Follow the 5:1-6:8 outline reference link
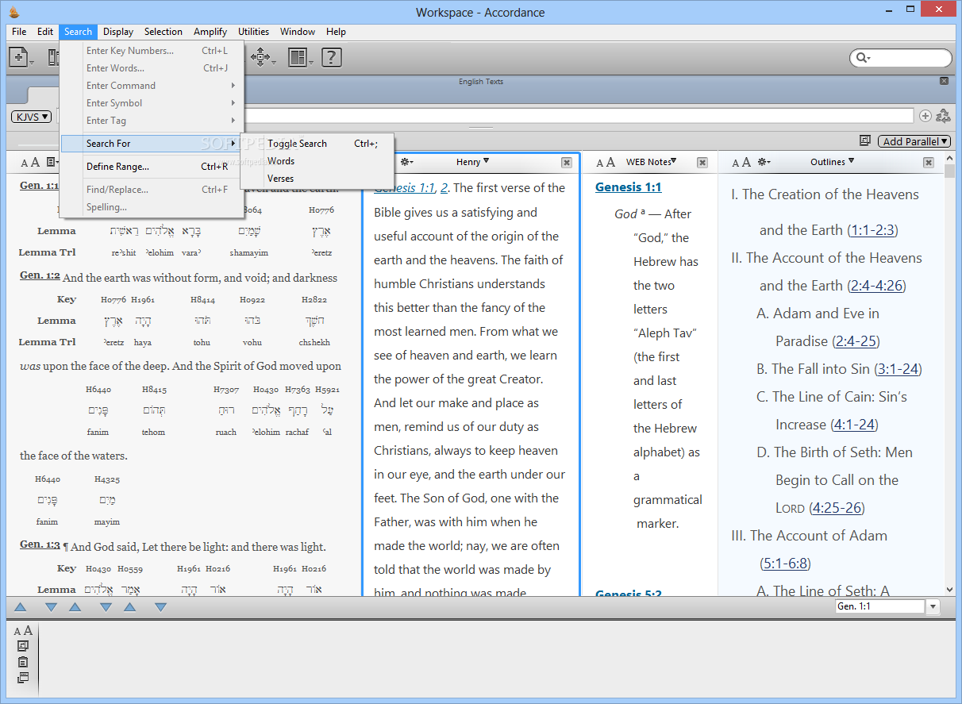 coord(785,564)
